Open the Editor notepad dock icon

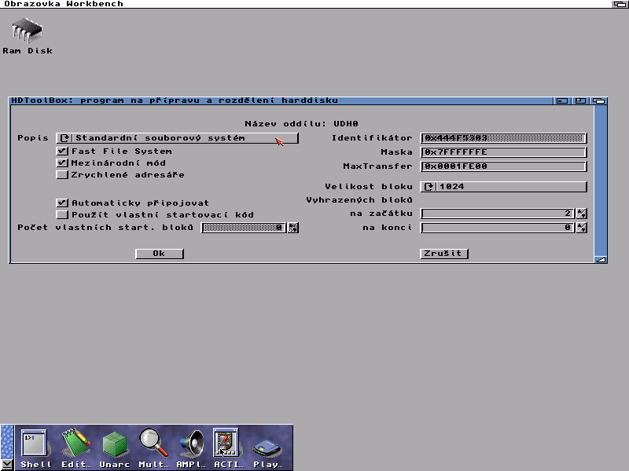click(x=76, y=444)
